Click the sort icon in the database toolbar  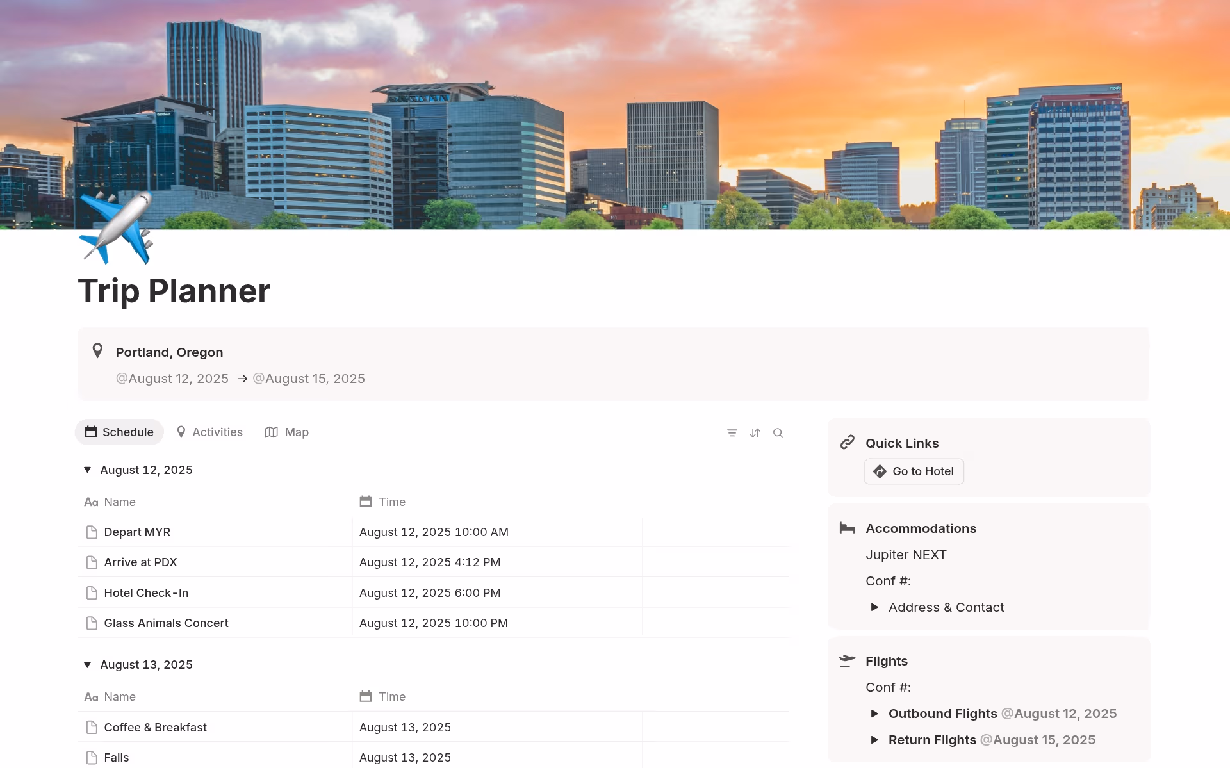click(x=755, y=432)
